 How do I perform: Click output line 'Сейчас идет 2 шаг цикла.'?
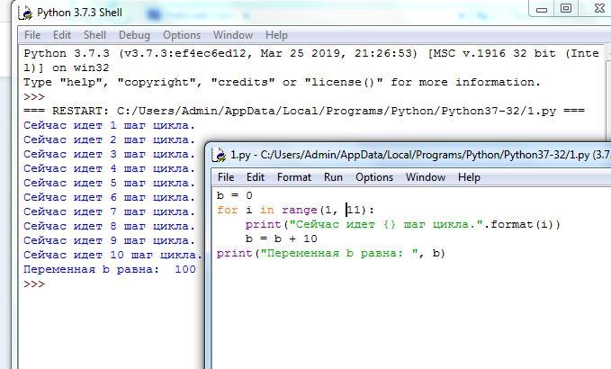point(109,139)
